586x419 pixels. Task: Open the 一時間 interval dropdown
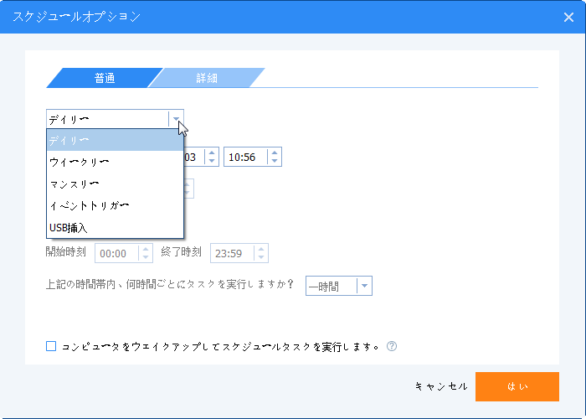pyautogui.click(x=339, y=286)
